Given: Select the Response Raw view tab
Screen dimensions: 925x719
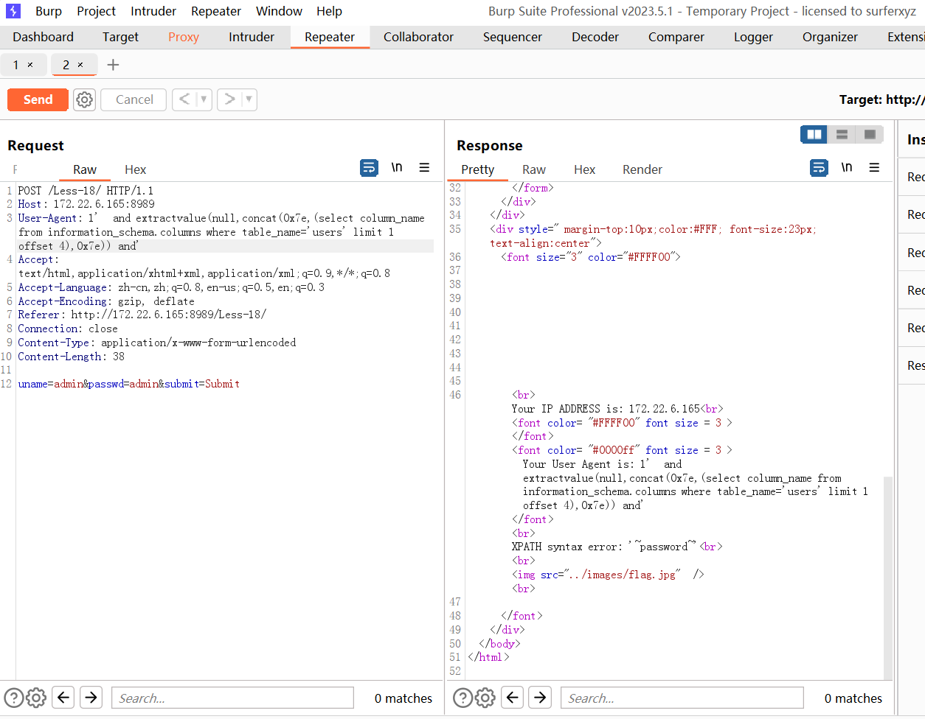Looking at the screenshot, I should coord(534,169).
